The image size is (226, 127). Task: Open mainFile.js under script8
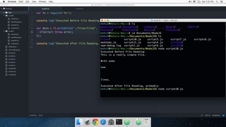coord(15,19)
